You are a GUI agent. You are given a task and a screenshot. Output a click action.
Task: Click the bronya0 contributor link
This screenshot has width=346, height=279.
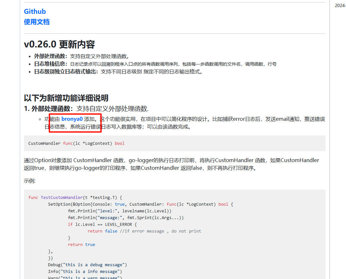point(72,119)
